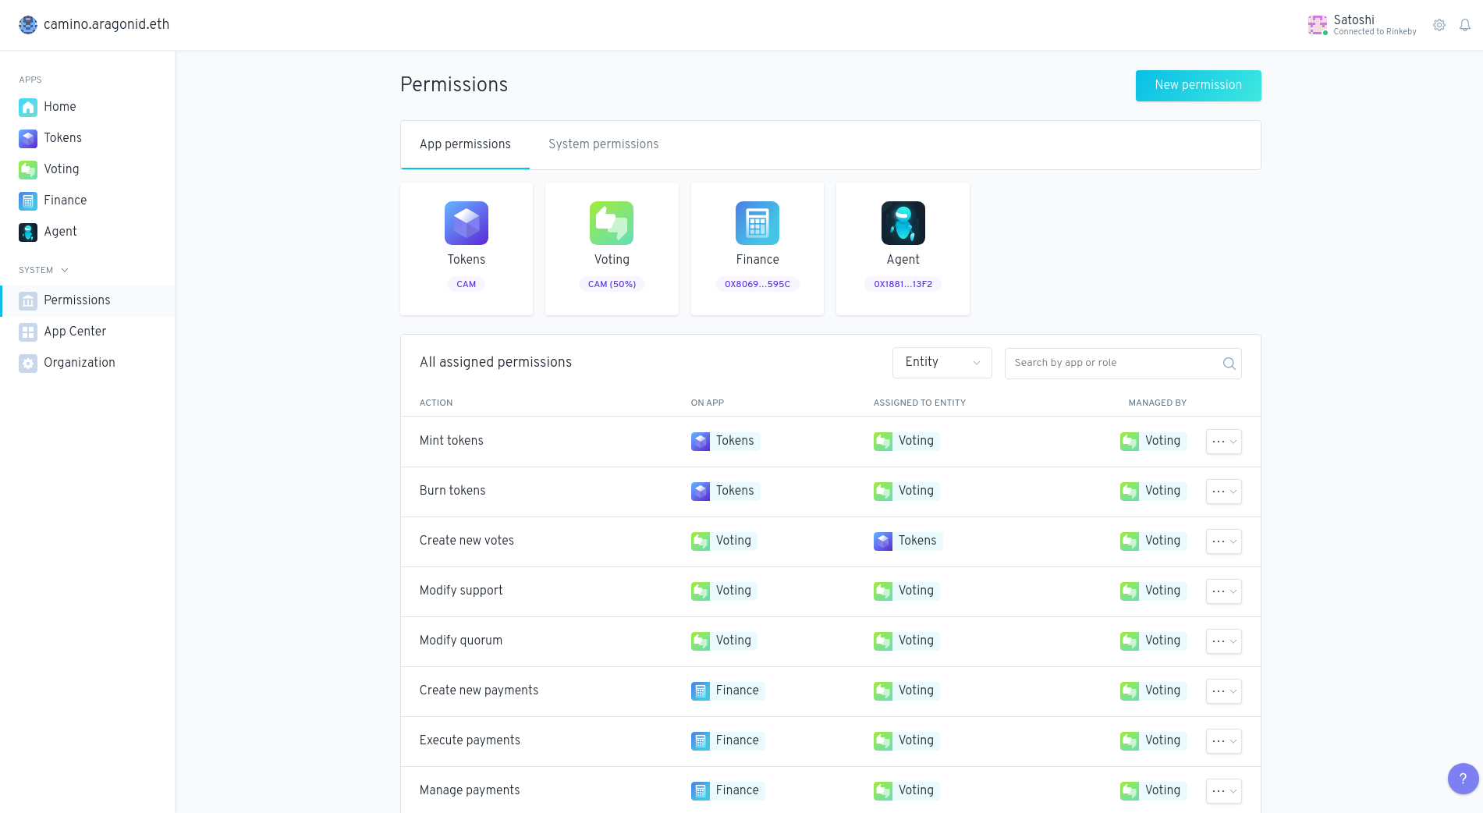The width and height of the screenshot is (1483, 813).
Task: Click the search by app or role field
Action: click(1112, 363)
